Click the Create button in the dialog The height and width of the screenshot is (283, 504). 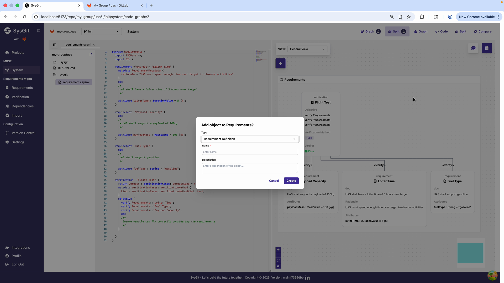pyautogui.click(x=291, y=181)
